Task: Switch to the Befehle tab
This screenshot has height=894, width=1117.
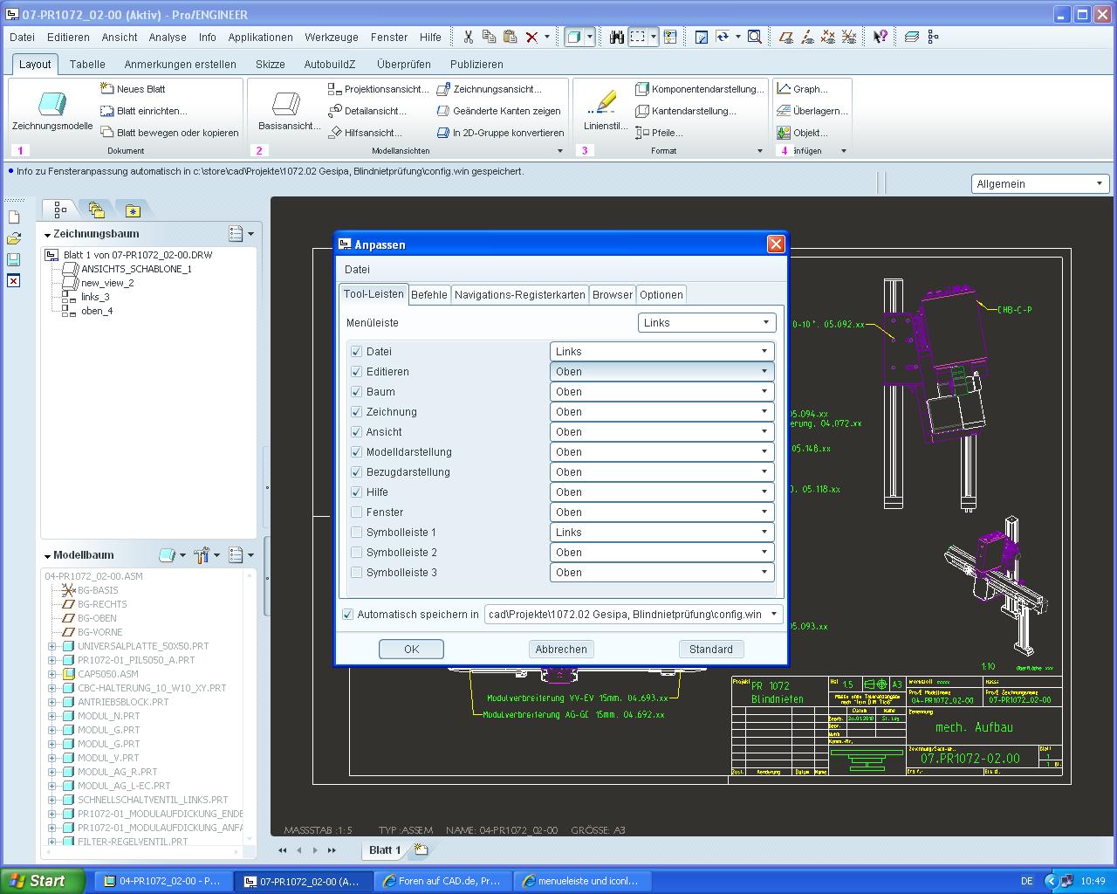Action: pos(429,294)
